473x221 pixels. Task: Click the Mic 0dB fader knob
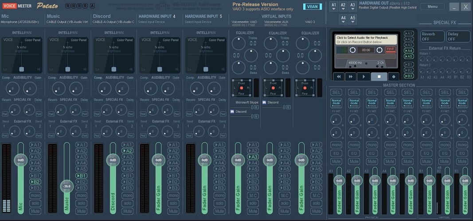pos(20,160)
